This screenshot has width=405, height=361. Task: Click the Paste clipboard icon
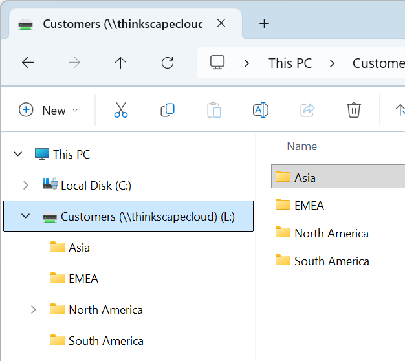click(214, 110)
